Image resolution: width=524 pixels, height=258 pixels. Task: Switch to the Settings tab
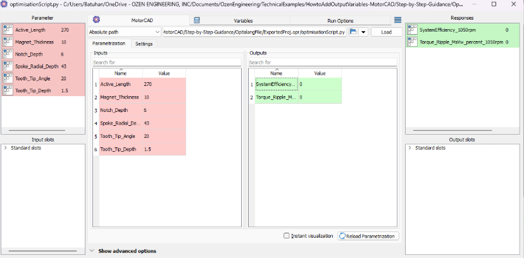click(x=144, y=44)
